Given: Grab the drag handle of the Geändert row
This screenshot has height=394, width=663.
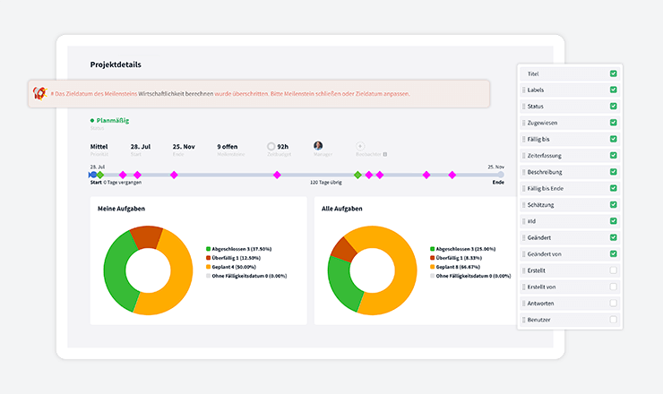Looking at the screenshot, I should pos(523,237).
